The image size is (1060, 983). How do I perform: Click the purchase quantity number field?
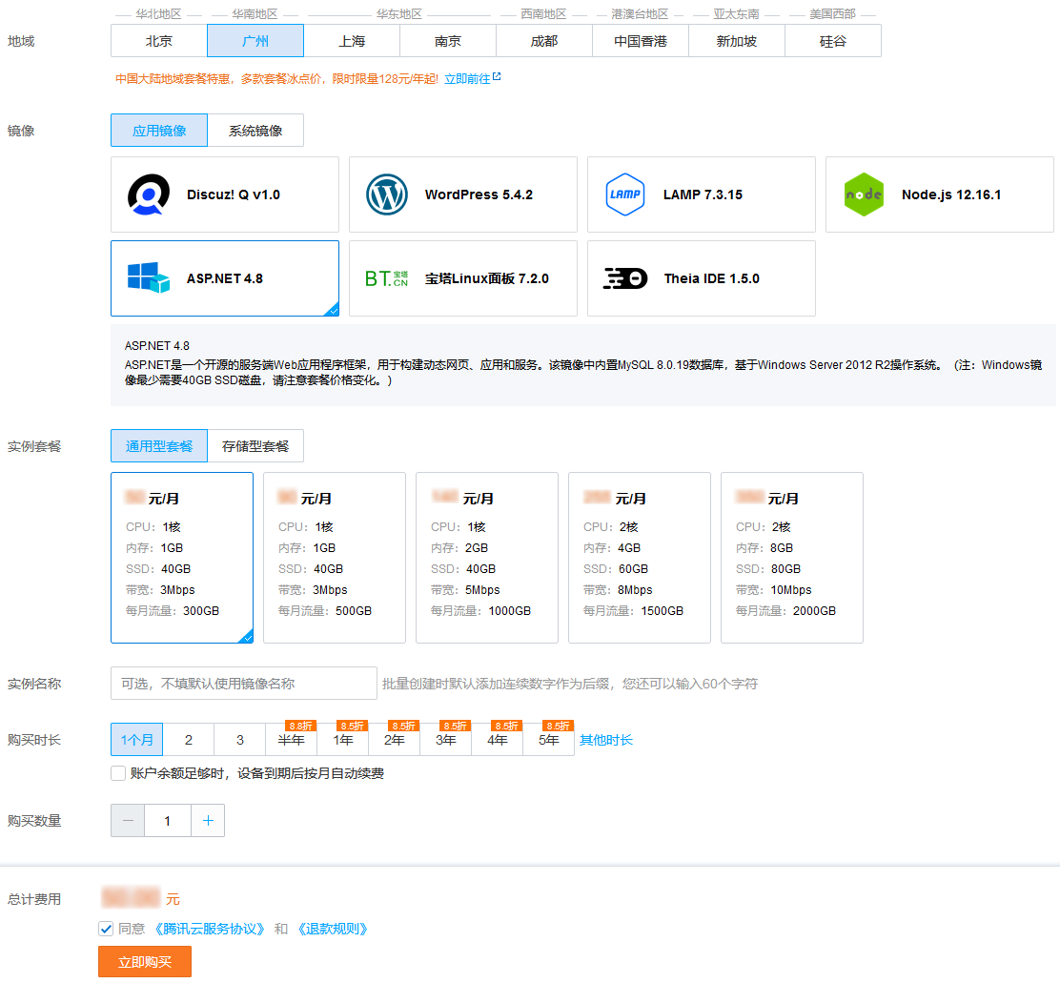coord(168,820)
